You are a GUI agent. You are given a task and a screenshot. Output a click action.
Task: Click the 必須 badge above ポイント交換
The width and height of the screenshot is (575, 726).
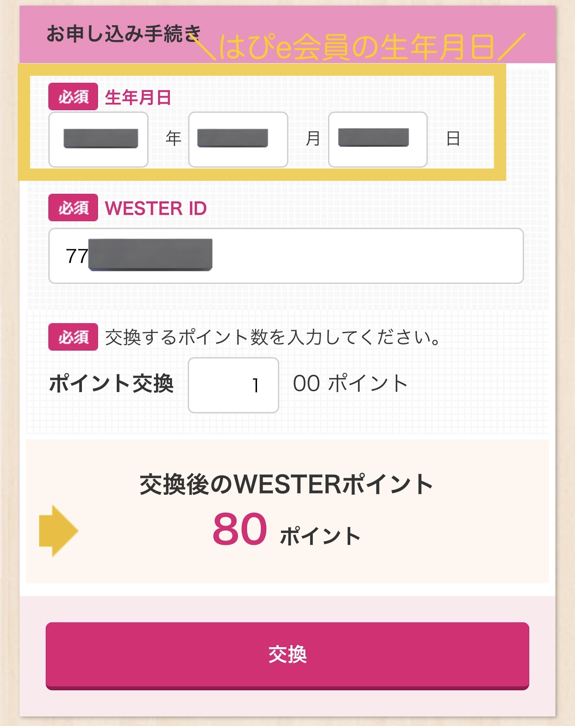click(x=73, y=337)
